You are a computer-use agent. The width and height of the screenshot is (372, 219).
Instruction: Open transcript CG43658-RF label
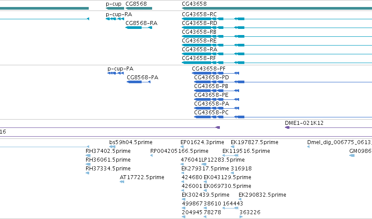[x=199, y=58]
